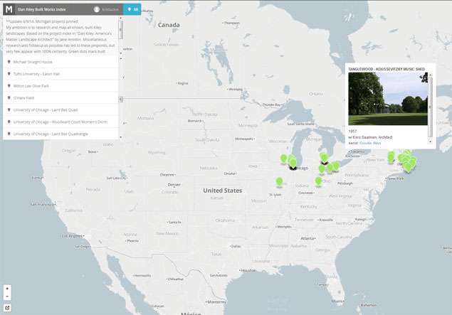Click the green marker west of Chicago
Viewport: 452px width, 315px height.
(x=283, y=159)
